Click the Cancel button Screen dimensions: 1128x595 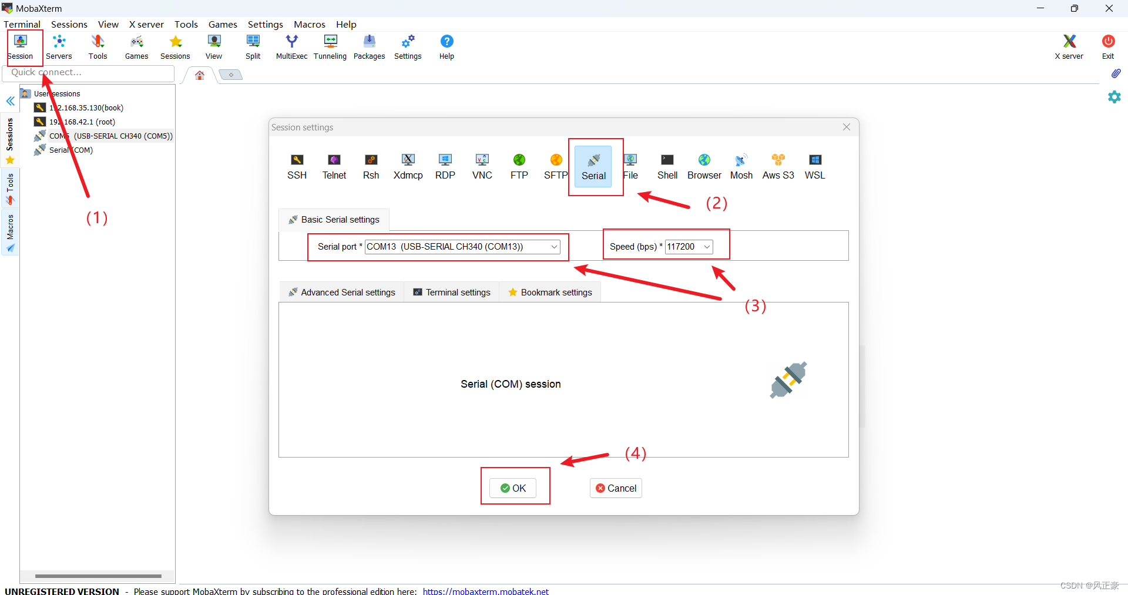coord(616,488)
